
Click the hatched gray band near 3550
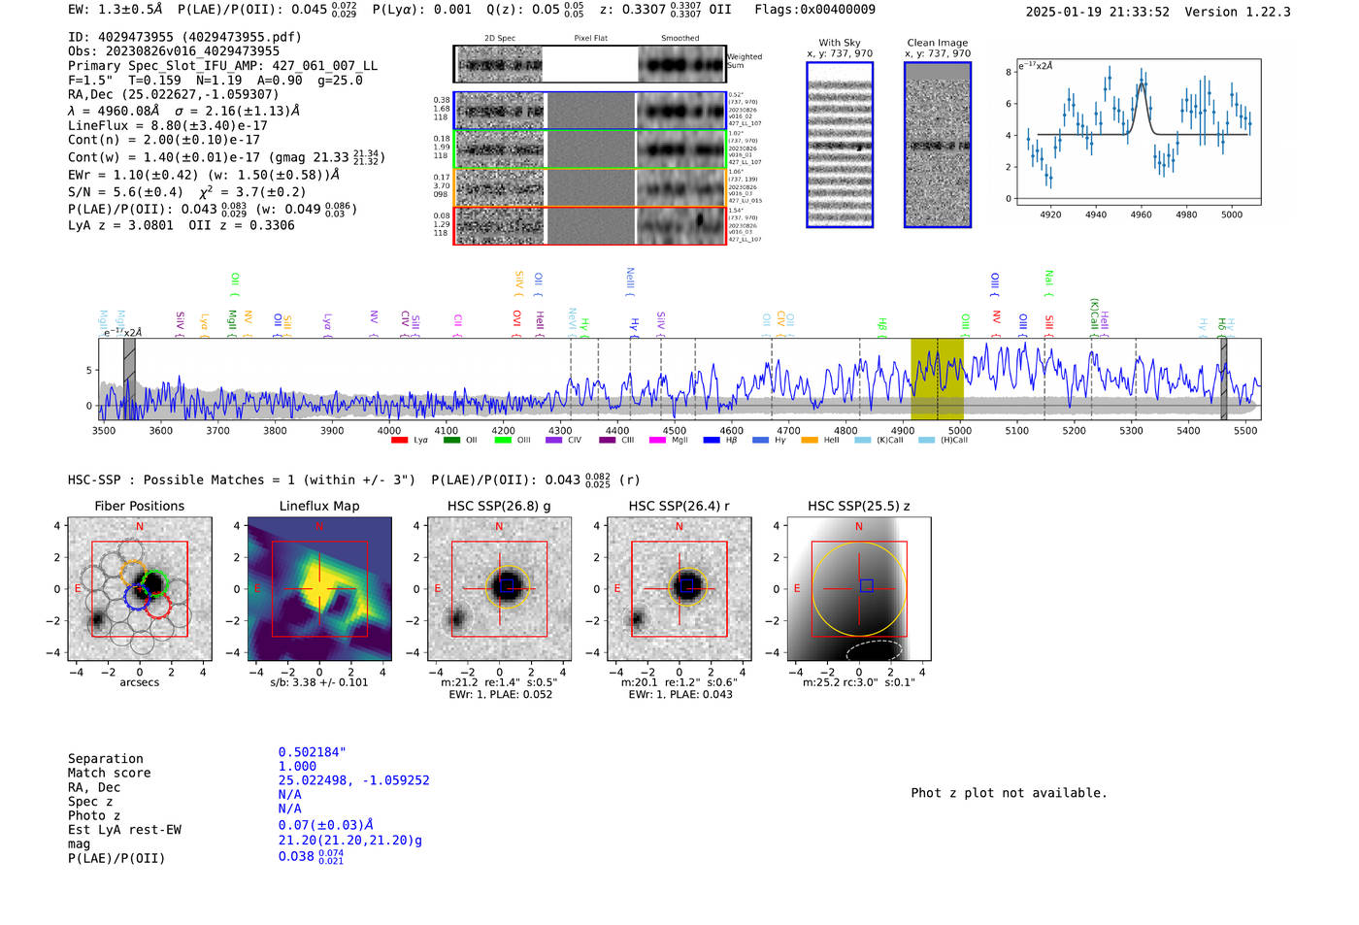coord(129,380)
